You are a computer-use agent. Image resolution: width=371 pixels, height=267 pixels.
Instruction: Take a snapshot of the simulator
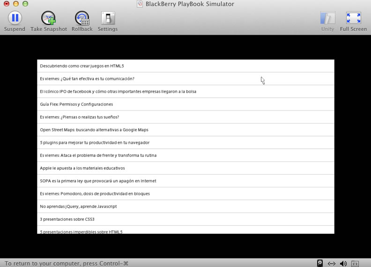click(49, 21)
